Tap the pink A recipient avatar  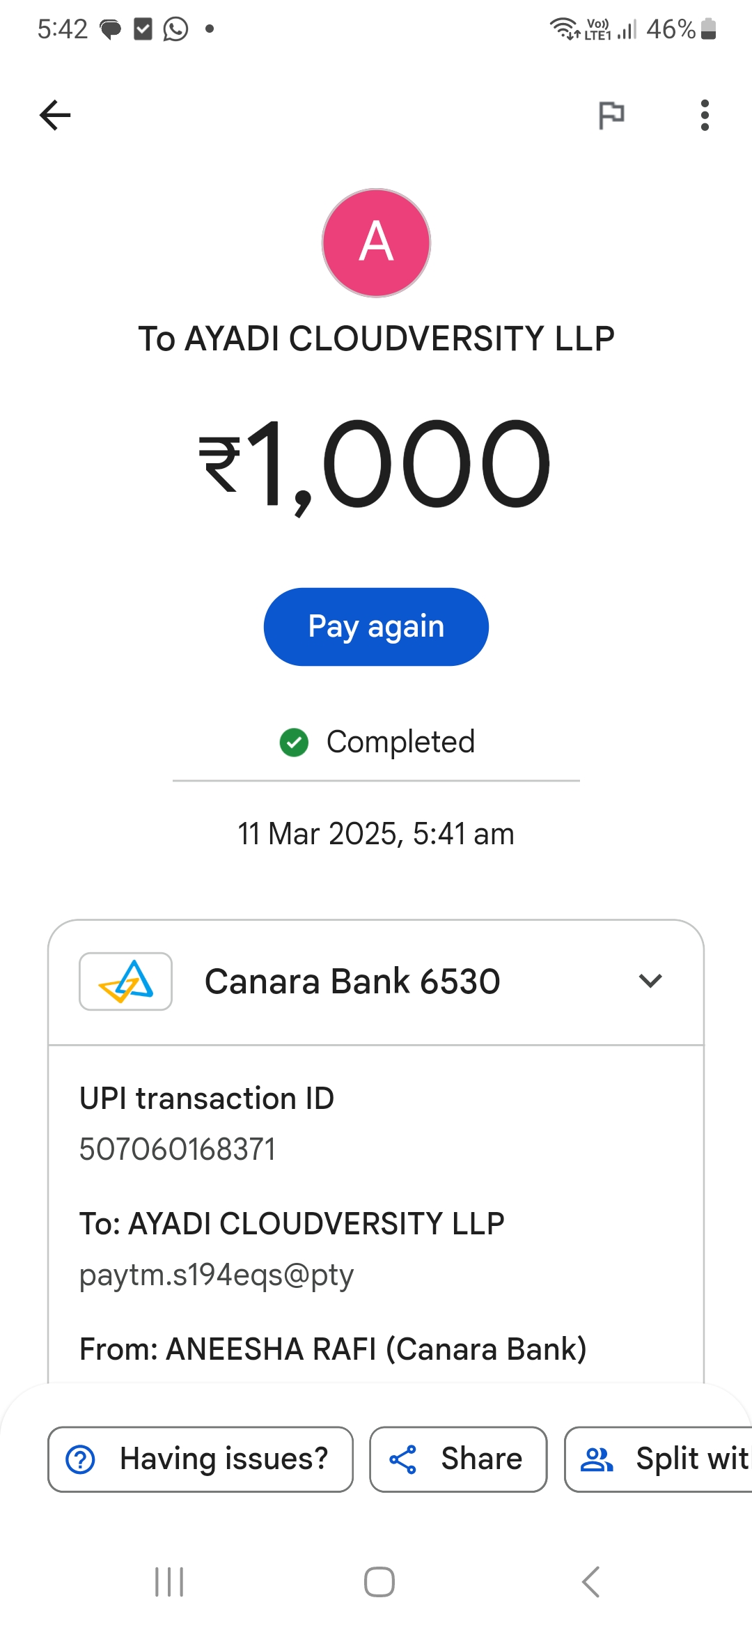point(376,243)
